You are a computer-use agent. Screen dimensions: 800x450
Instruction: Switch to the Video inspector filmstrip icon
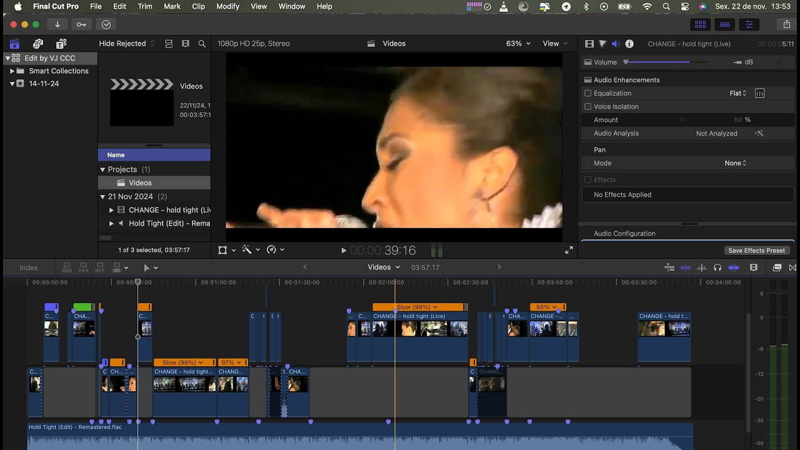589,44
